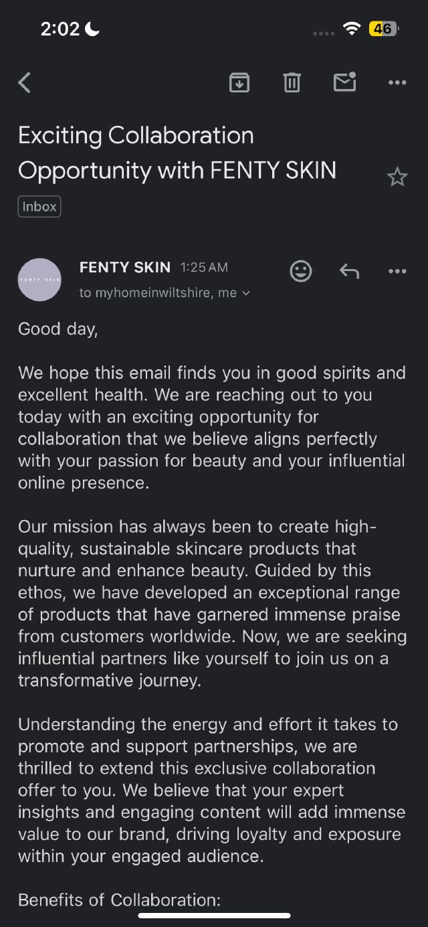Star the FENTY SKIN email
Image resolution: width=428 pixels, height=927 pixels.
click(397, 177)
